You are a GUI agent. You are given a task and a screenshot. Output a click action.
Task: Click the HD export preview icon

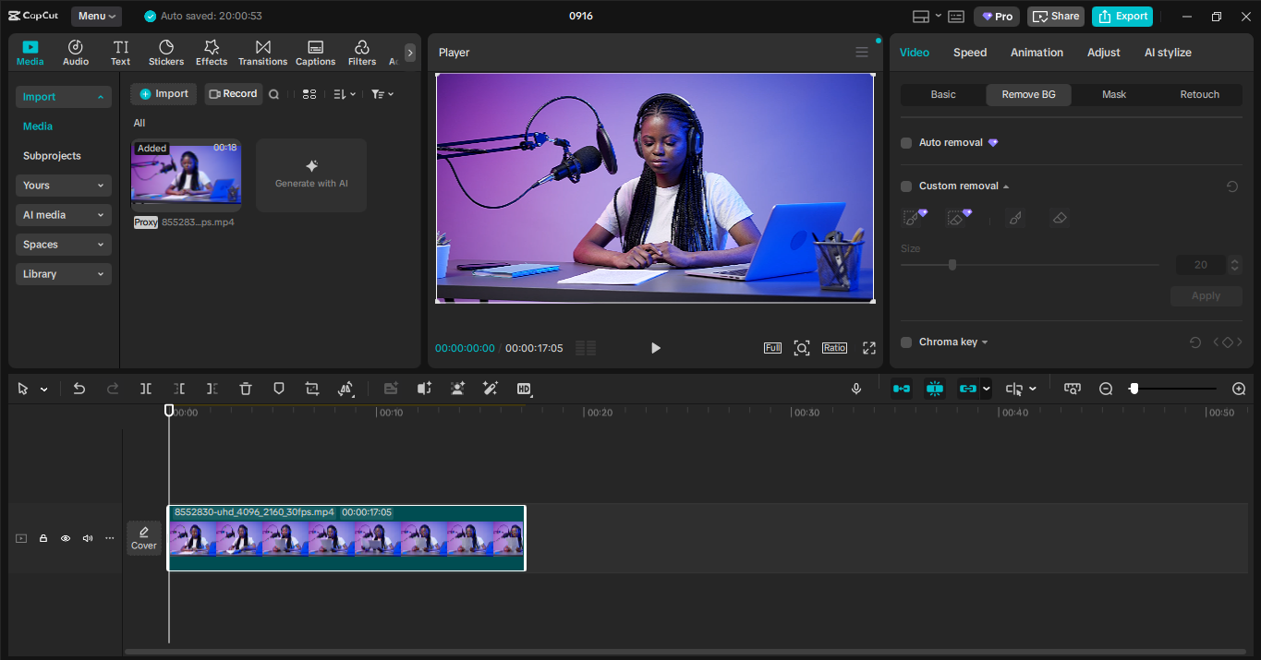coord(524,389)
